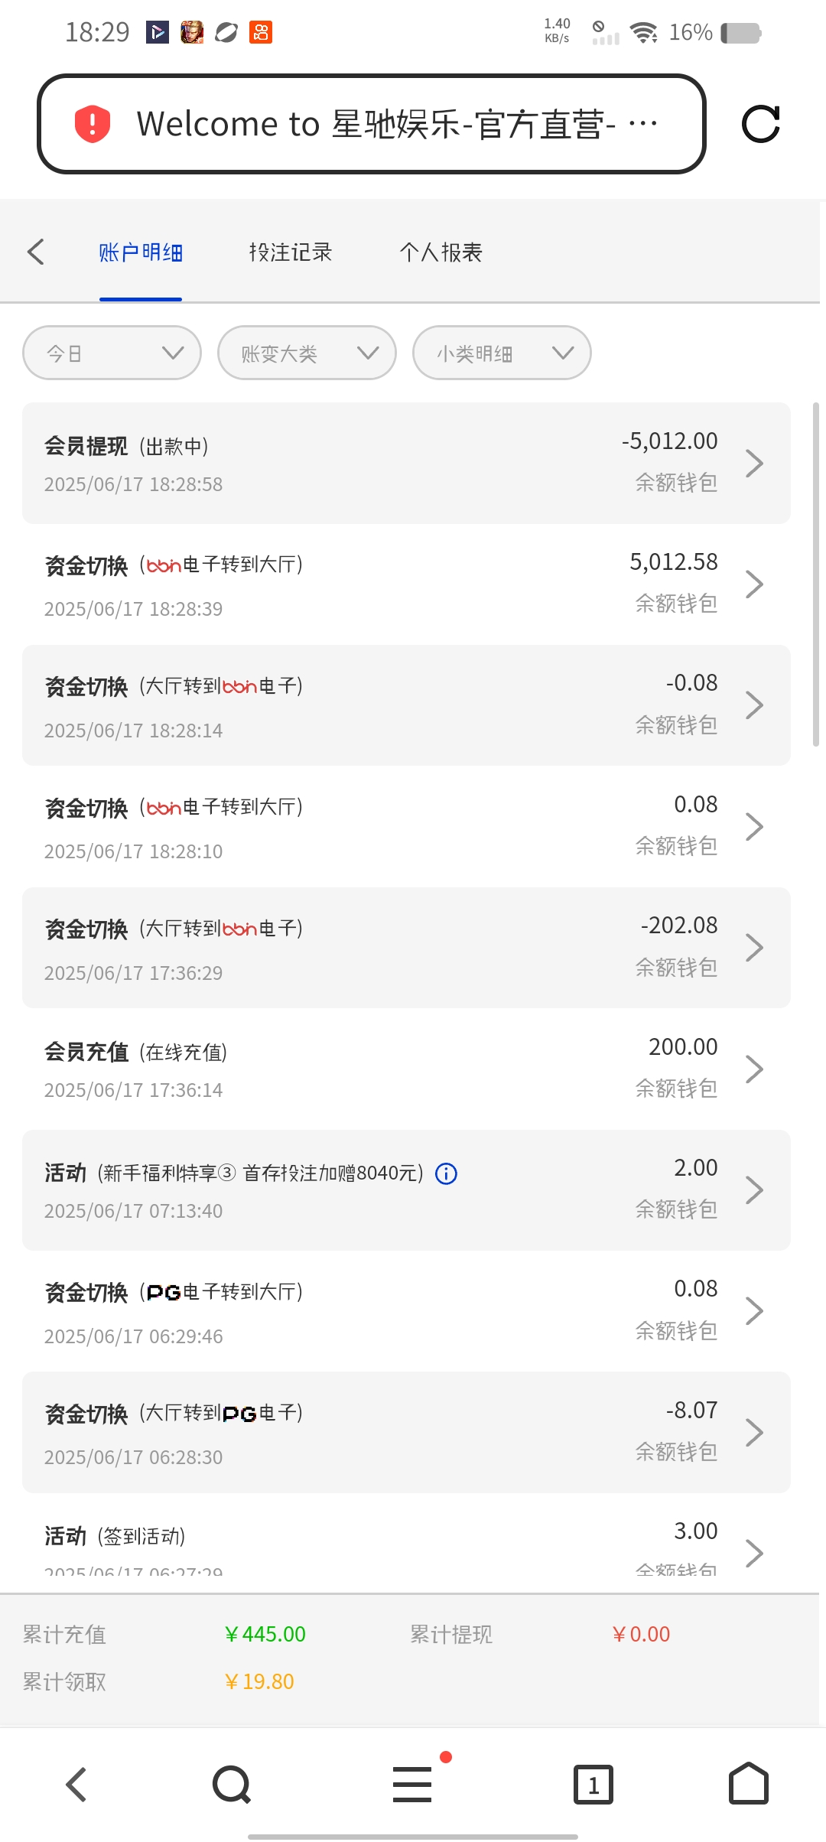Tap the info icon next to 新手福利特享
826x1842 pixels.
pyautogui.click(x=446, y=1173)
